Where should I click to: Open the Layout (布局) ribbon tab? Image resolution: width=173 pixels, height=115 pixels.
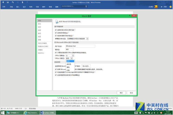[x=31, y=7]
